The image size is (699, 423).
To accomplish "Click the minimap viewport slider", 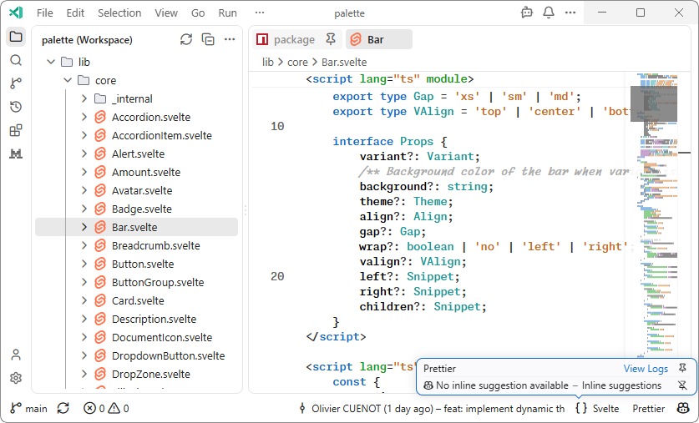I will [654, 103].
